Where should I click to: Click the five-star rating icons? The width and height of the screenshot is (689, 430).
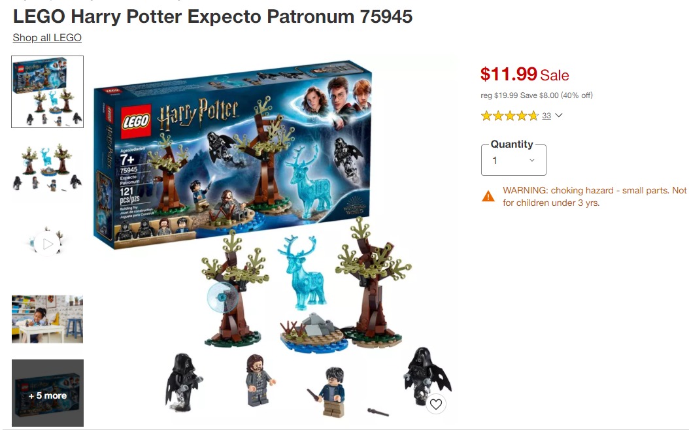pyautogui.click(x=510, y=116)
